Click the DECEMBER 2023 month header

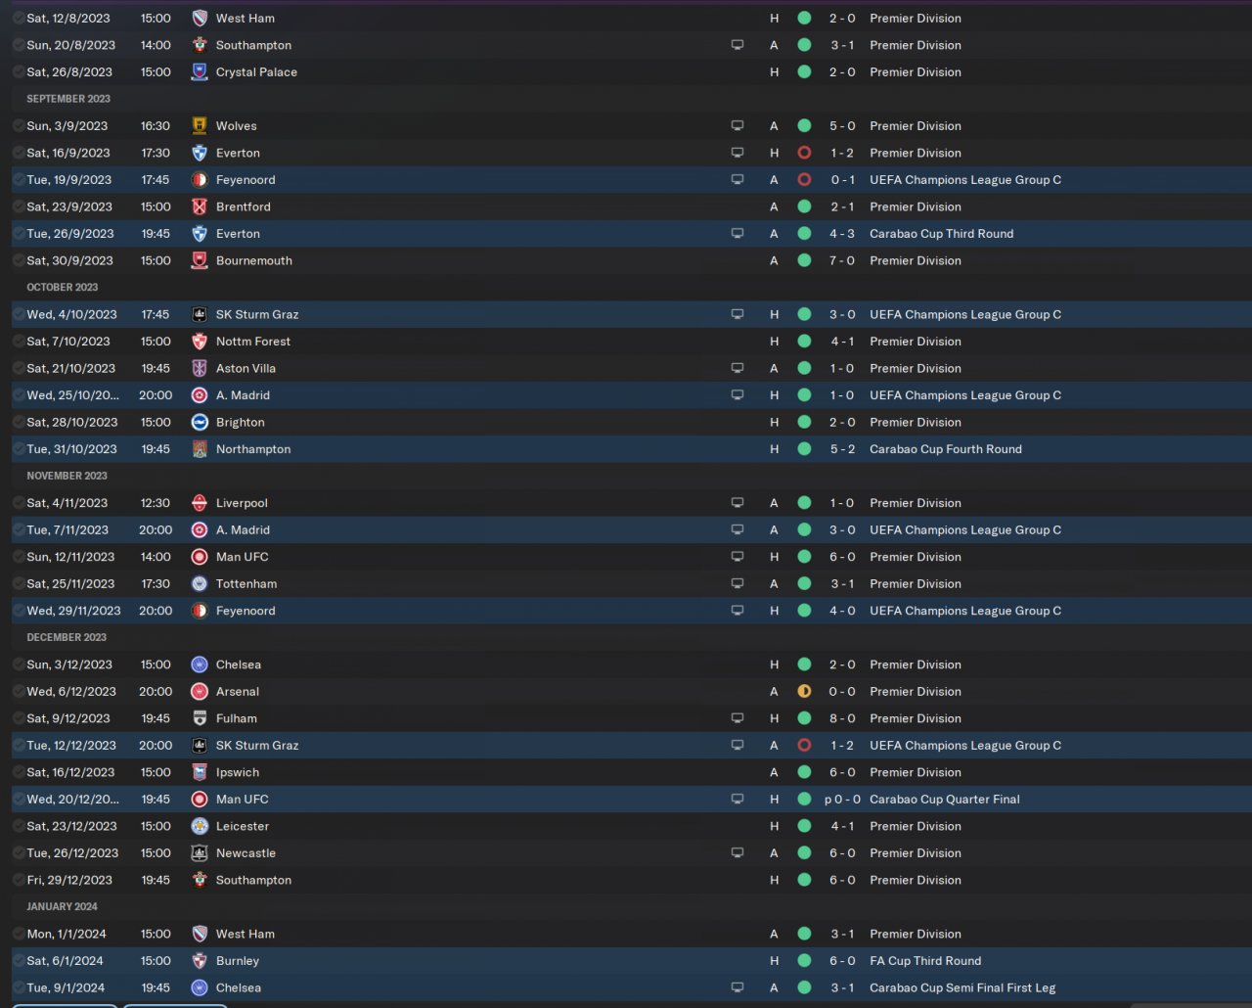tap(67, 637)
